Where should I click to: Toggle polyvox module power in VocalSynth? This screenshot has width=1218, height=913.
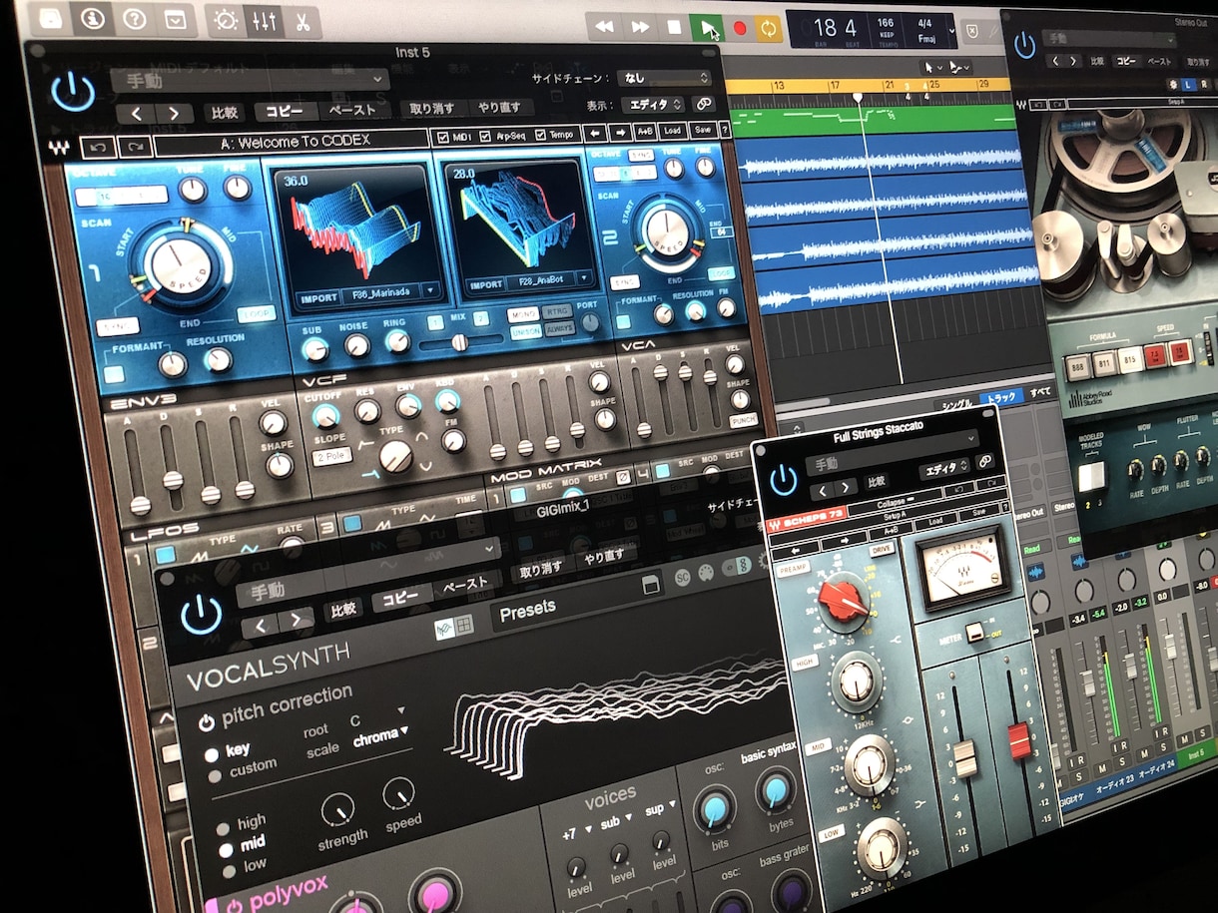point(236,907)
